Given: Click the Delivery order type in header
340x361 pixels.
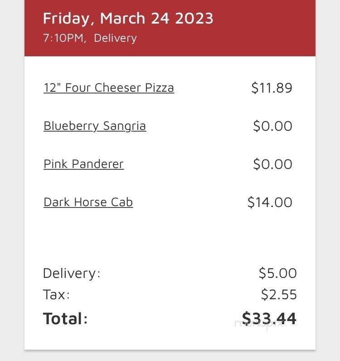Looking at the screenshot, I should click(115, 38).
